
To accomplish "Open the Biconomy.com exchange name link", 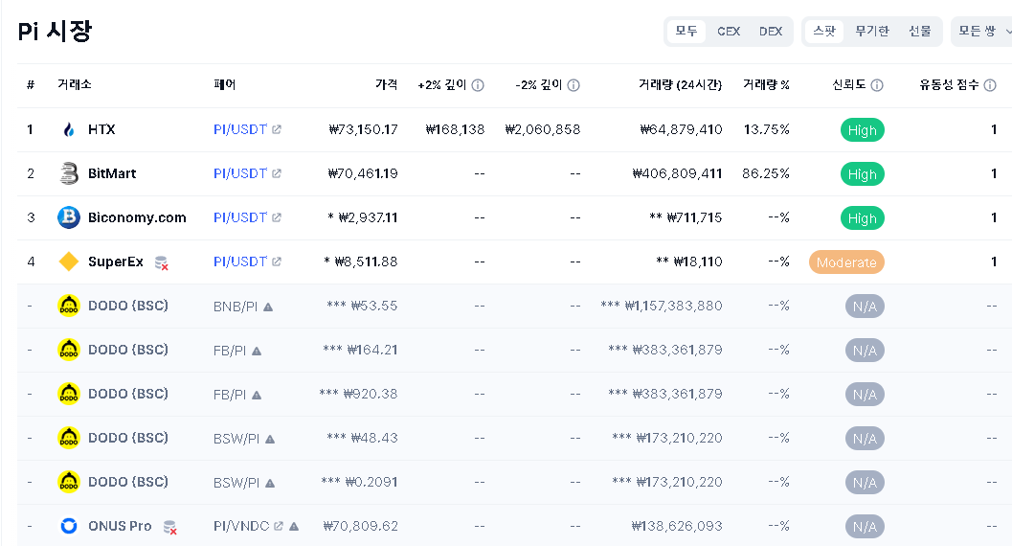I will [x=137, y=217].
